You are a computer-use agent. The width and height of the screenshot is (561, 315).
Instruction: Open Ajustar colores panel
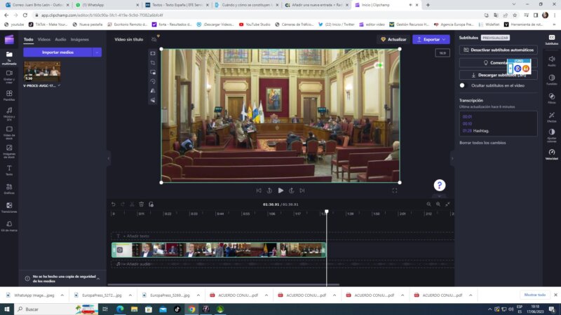coord(552,136)
